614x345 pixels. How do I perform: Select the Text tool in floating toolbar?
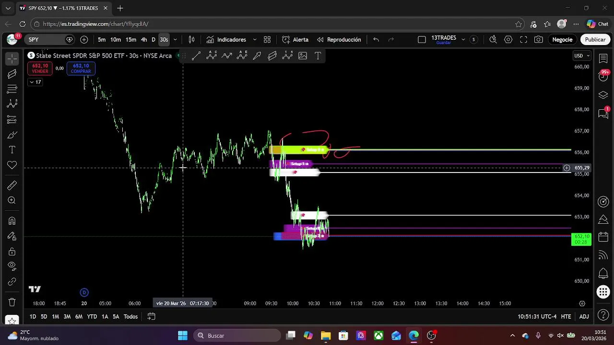(318, 56)
